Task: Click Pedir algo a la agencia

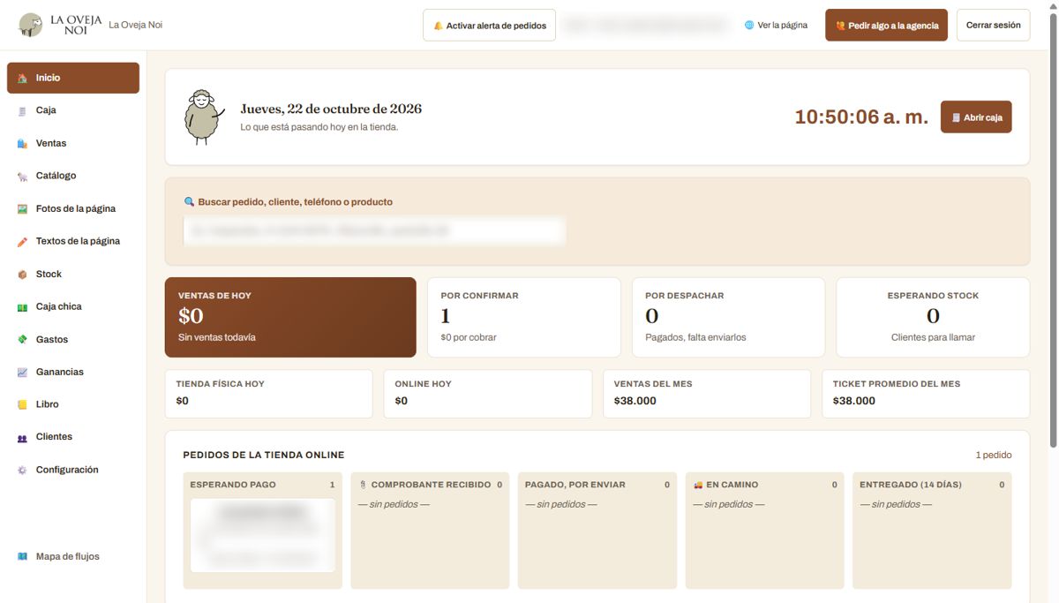Action: [887, 26]
